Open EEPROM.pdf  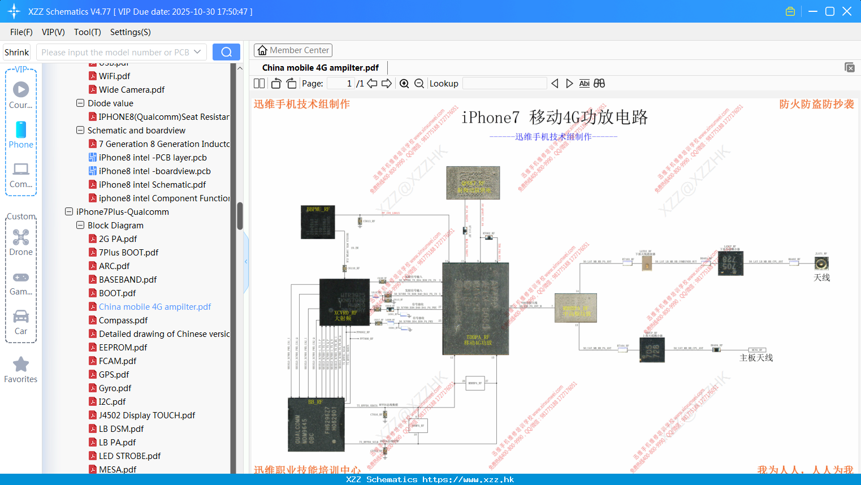point(123,347)
